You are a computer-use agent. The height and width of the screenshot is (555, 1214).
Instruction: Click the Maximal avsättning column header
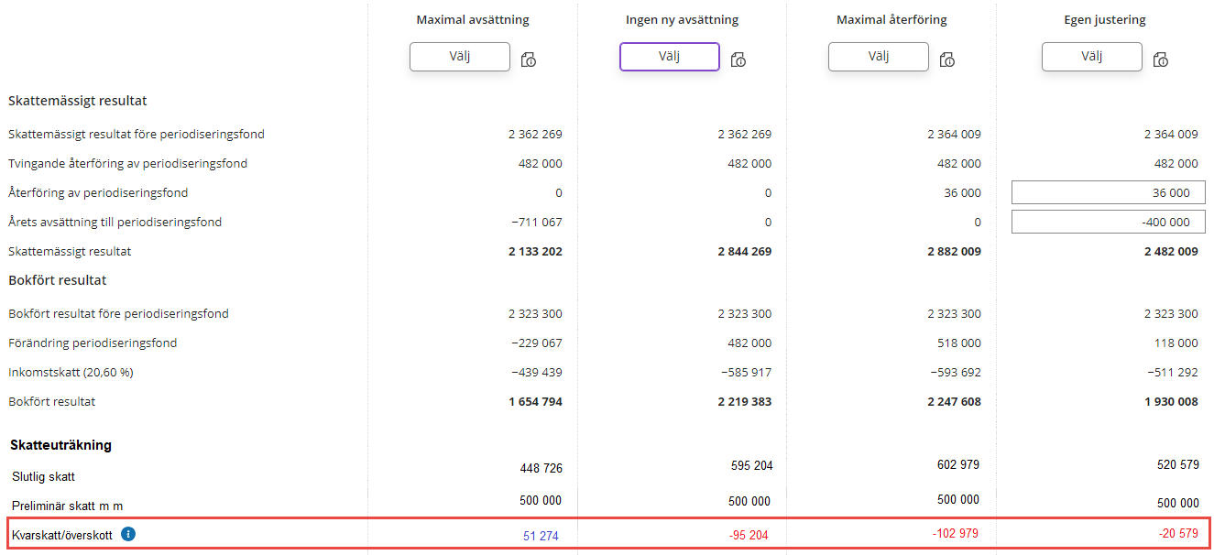(x=472, y=19)
